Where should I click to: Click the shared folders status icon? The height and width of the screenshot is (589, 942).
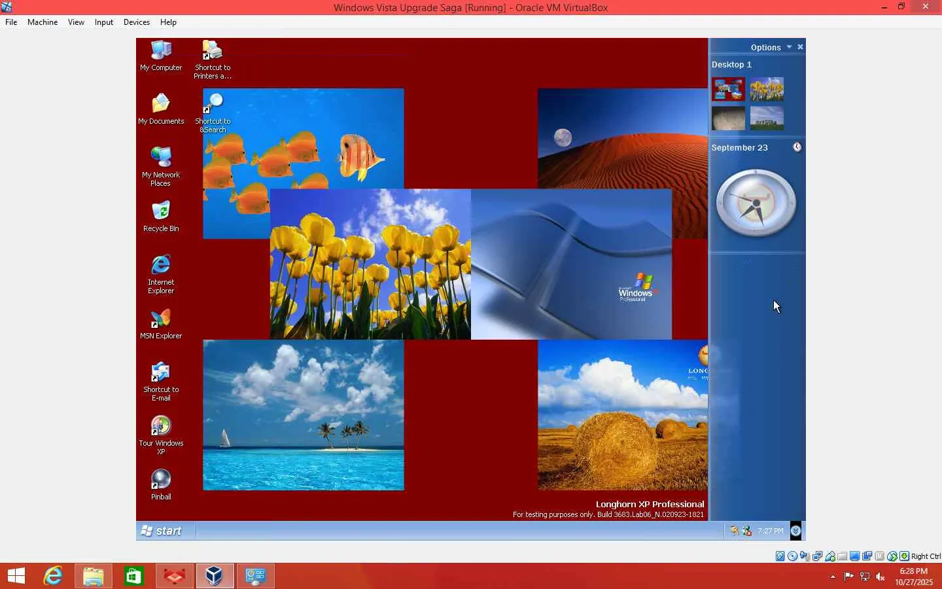point(843,556)
